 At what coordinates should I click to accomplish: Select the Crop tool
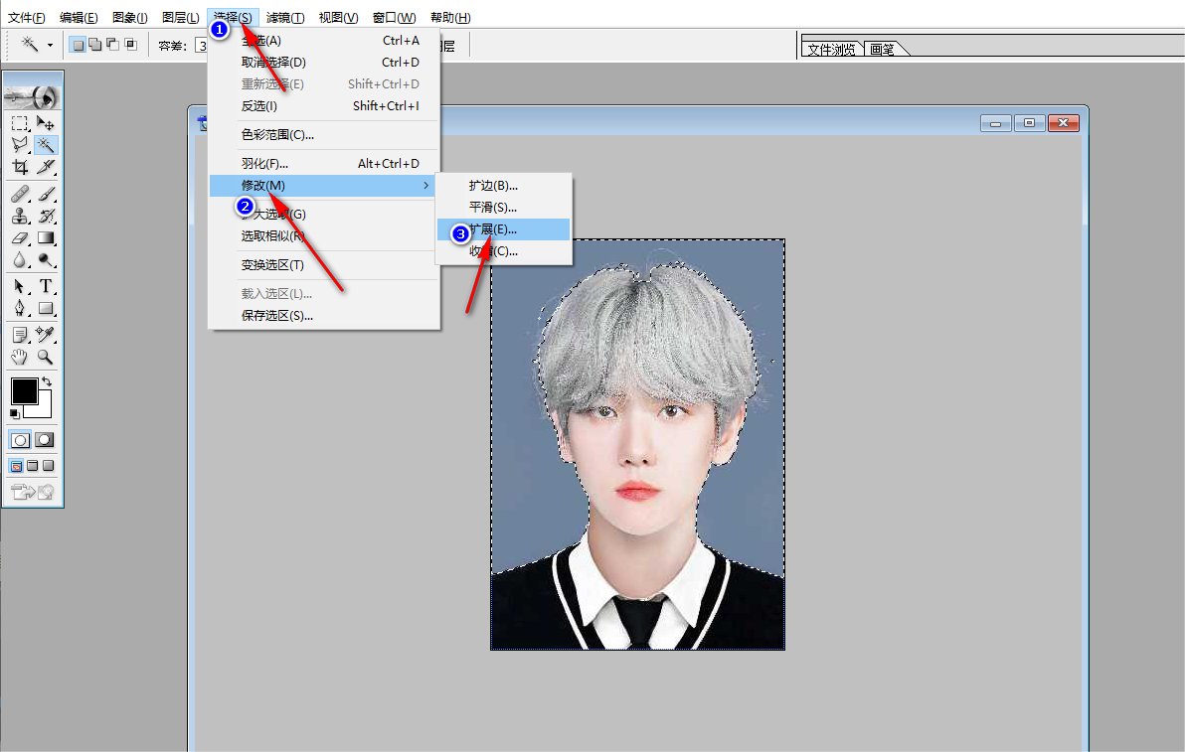21,167
